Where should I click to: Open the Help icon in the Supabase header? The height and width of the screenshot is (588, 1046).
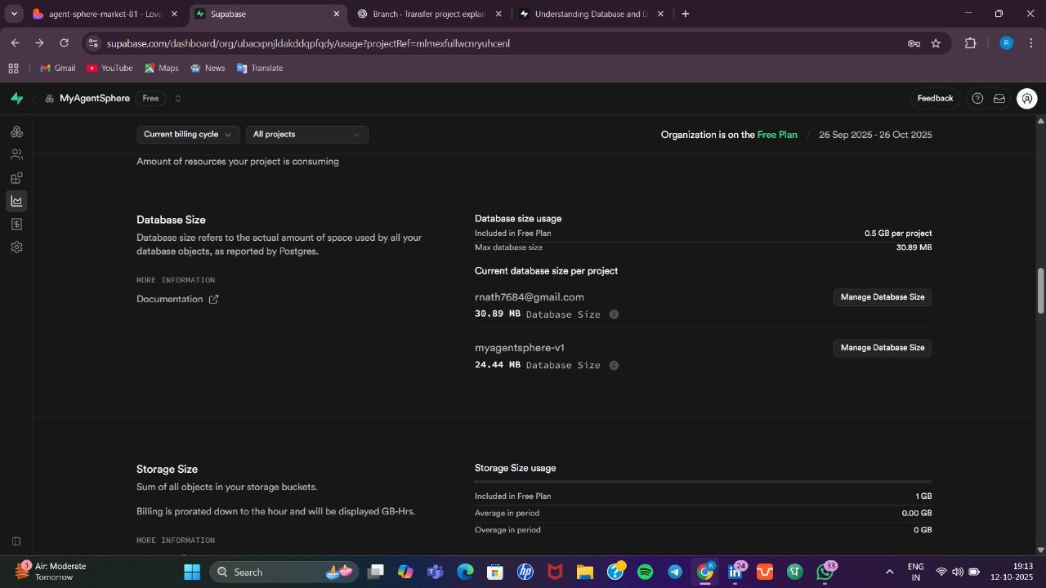click(x=977, y=98)
